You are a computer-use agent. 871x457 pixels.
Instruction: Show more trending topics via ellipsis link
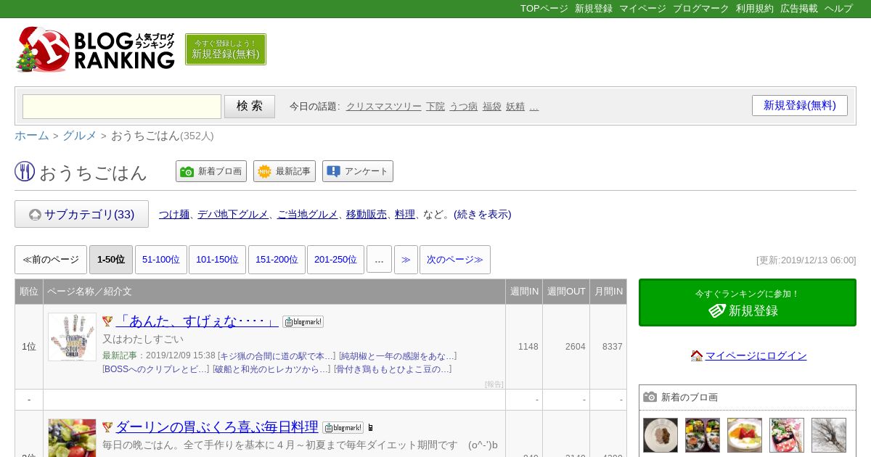tap(534, 107)
